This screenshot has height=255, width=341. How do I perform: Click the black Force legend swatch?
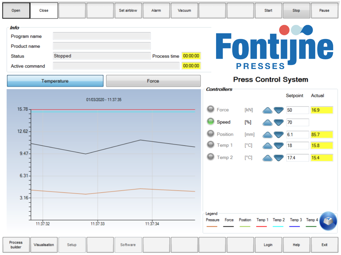click(x=229, y=226)
